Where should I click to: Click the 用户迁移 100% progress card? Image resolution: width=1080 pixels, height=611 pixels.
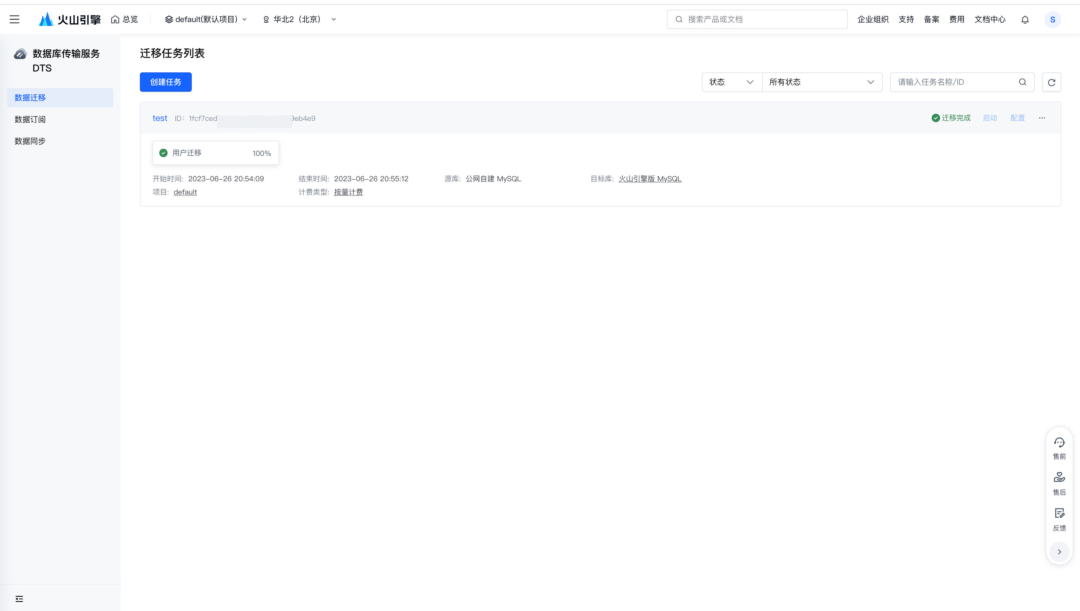[216, 153]
